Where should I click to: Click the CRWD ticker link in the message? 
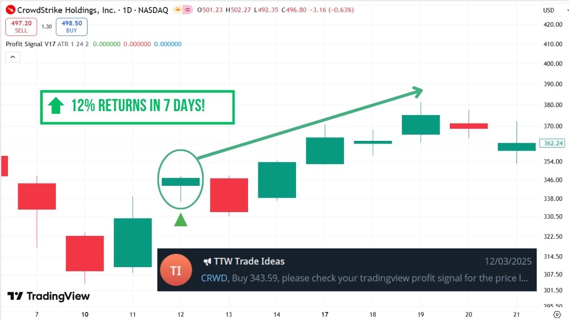click(214, 278)
